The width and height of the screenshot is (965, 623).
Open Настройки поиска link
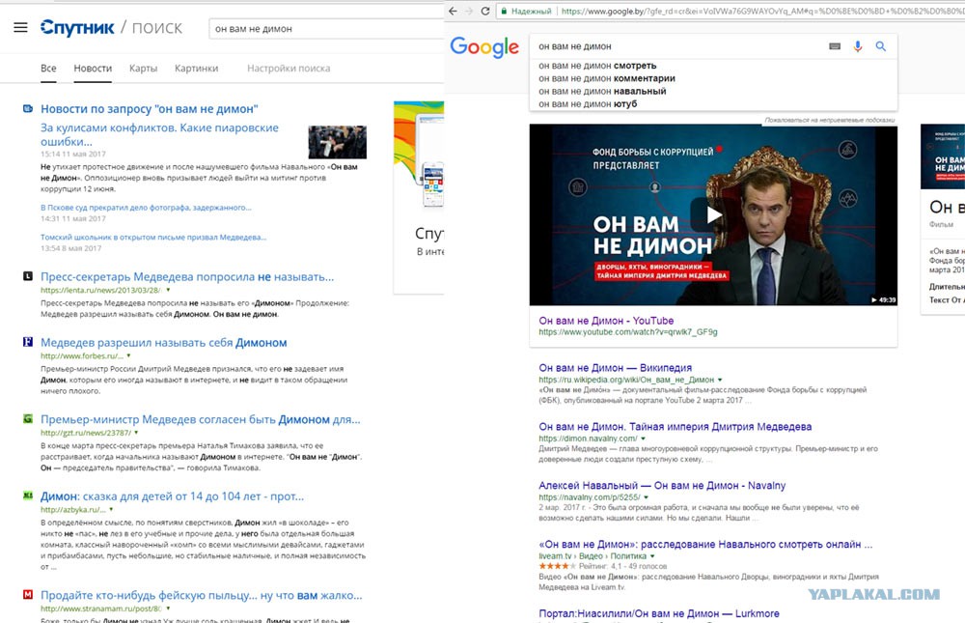(x=289, y=69)
